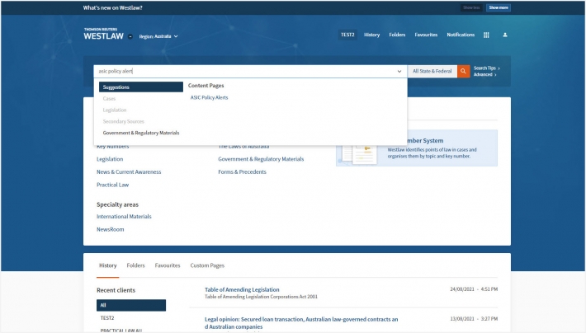The image size is (586, 333).
Task: Open NewsRoom link
Action: 111,230
